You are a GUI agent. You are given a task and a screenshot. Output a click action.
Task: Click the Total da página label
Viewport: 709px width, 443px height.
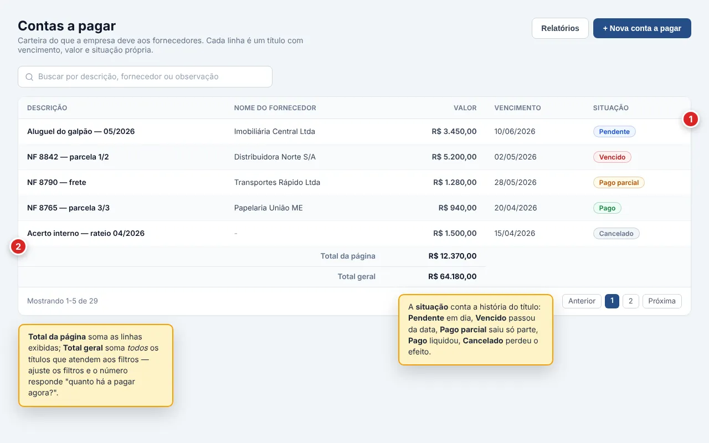(348, 256)
